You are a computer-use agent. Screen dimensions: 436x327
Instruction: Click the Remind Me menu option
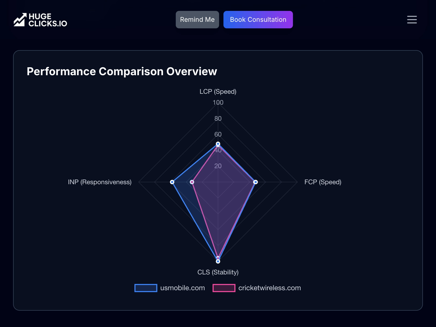point(197,19)
